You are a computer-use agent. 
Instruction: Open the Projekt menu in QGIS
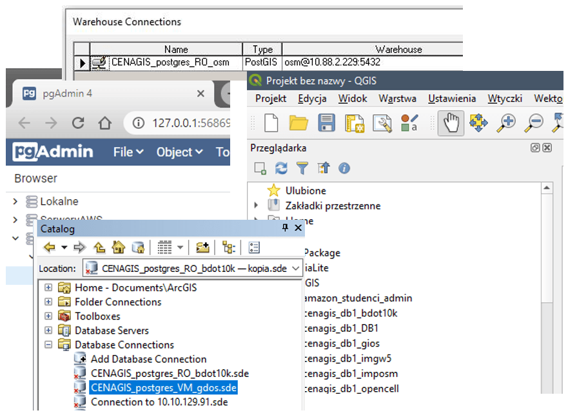click(271, 99)
